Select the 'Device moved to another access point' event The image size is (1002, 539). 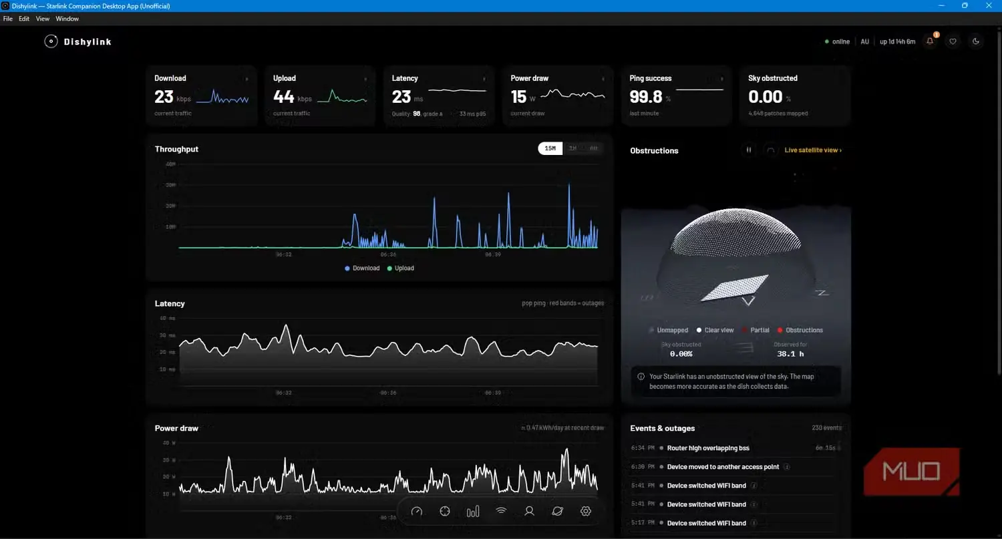pyautogui.click(x=733, y=467)
